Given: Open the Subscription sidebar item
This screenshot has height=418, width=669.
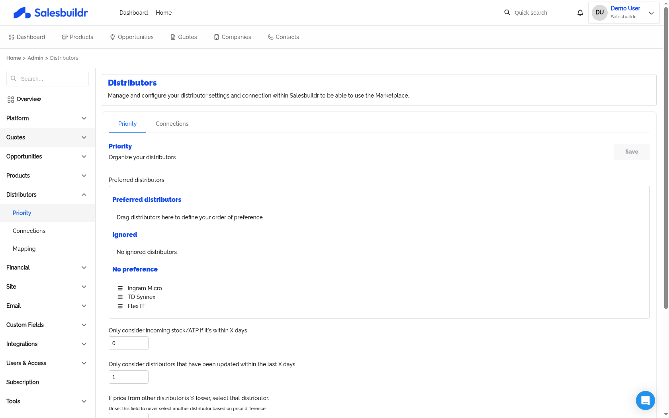Looking at the screenshot, I should click(x=47, y=382).
